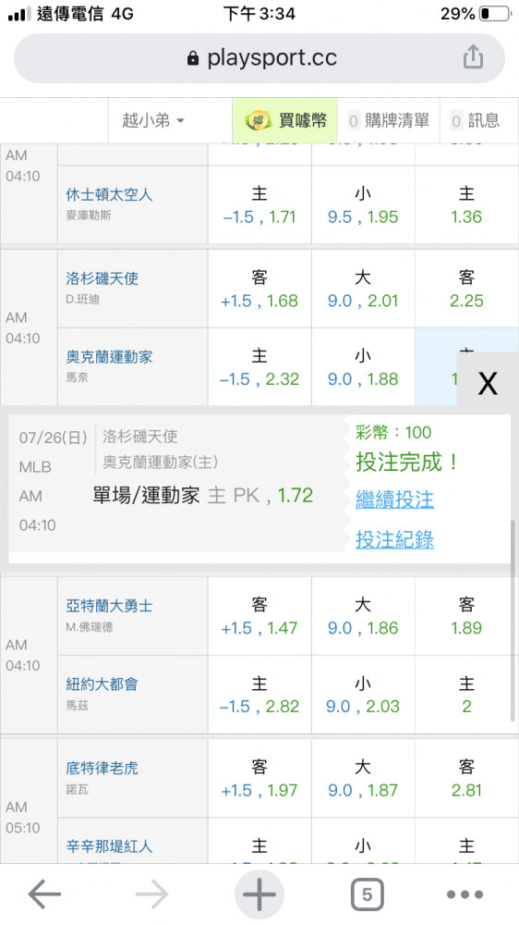Tap the playsport.cc address bar
This screenshot has width=519, height=925.
tap(259, 57)
